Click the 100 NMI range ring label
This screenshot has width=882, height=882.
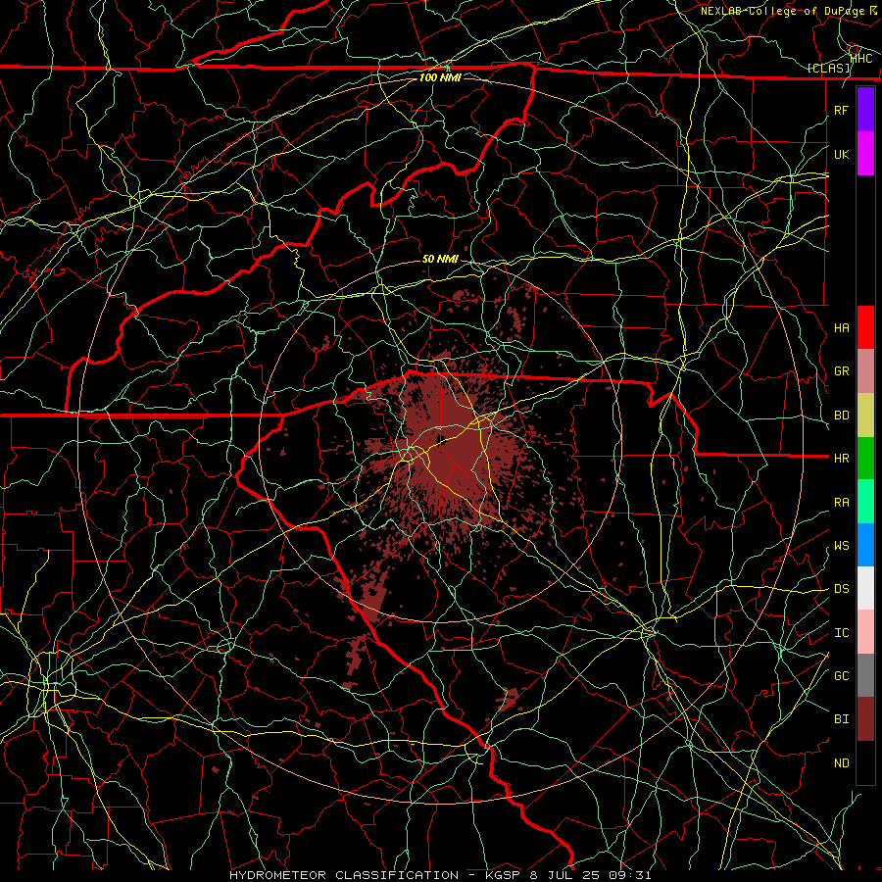(440, 77)
